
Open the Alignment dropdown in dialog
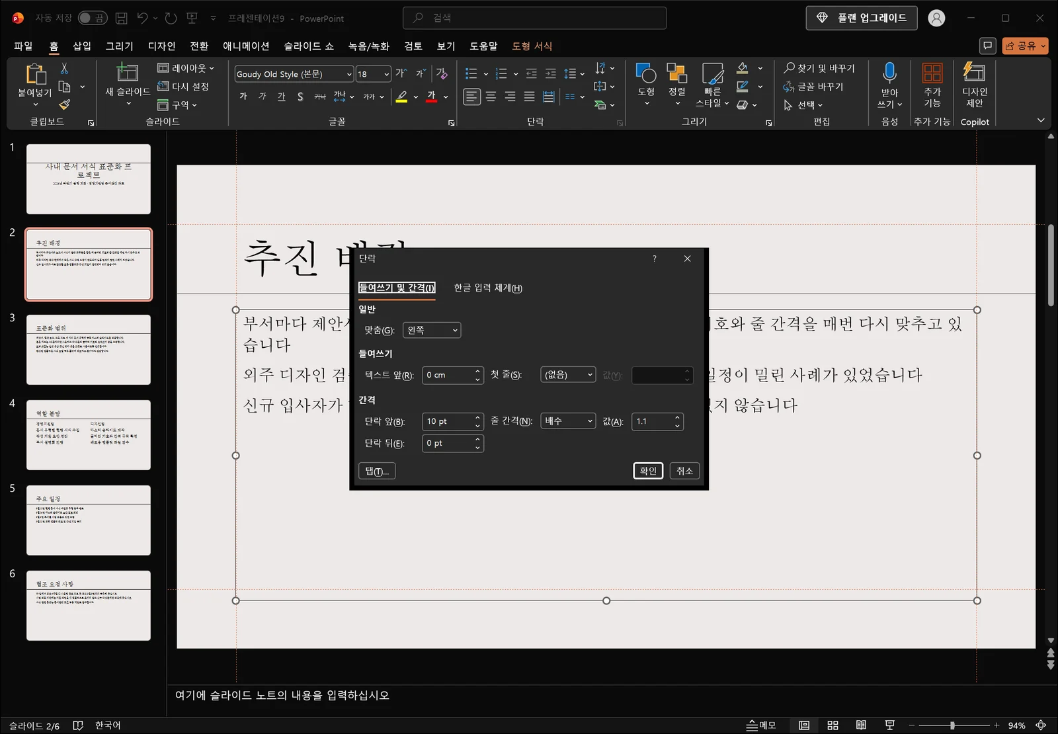pyautogui.click(x=432, y=330)
